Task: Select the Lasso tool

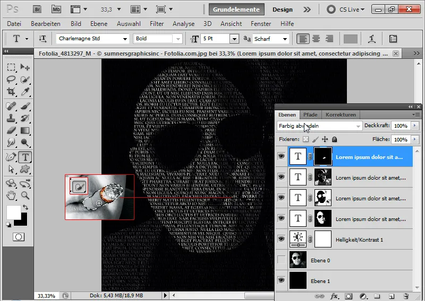Action: click(11, 79)
